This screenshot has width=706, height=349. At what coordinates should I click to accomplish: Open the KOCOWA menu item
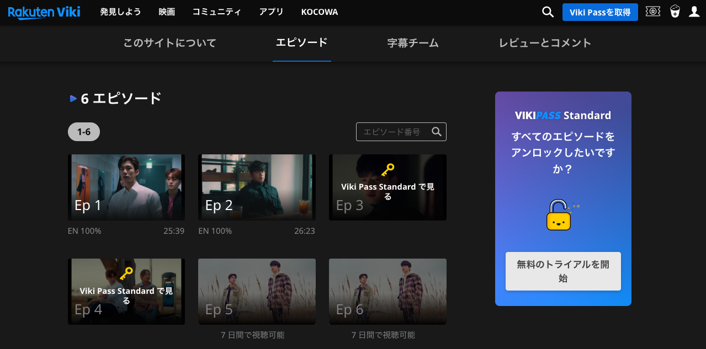pyautogui.click(x=320, y=12)
